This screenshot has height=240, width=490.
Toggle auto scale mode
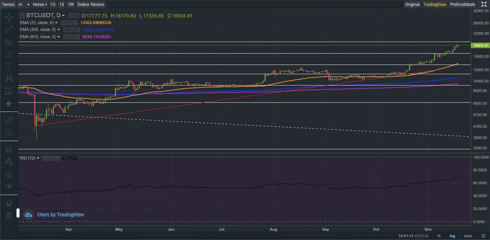[x=468, y=236]
